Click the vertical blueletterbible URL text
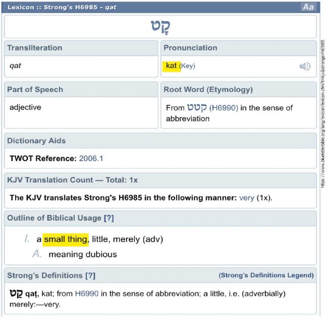Viewport: 328px width, 319px height. pos(323,114)
